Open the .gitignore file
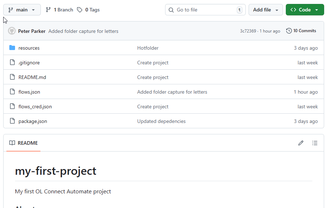The width and height of the screenshot is (327, 208). 29,63
